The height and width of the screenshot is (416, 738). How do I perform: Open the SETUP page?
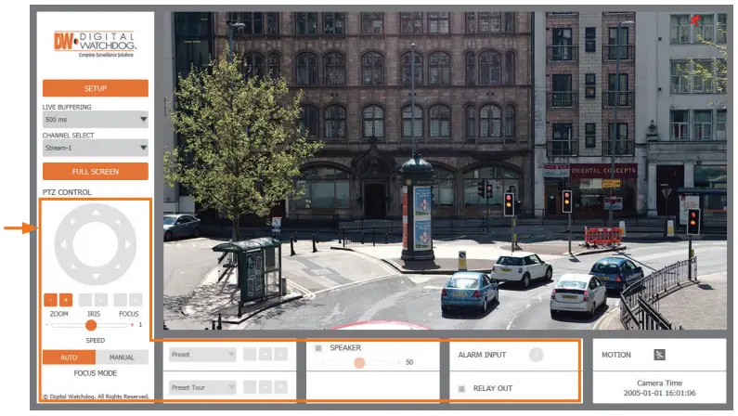96,88
